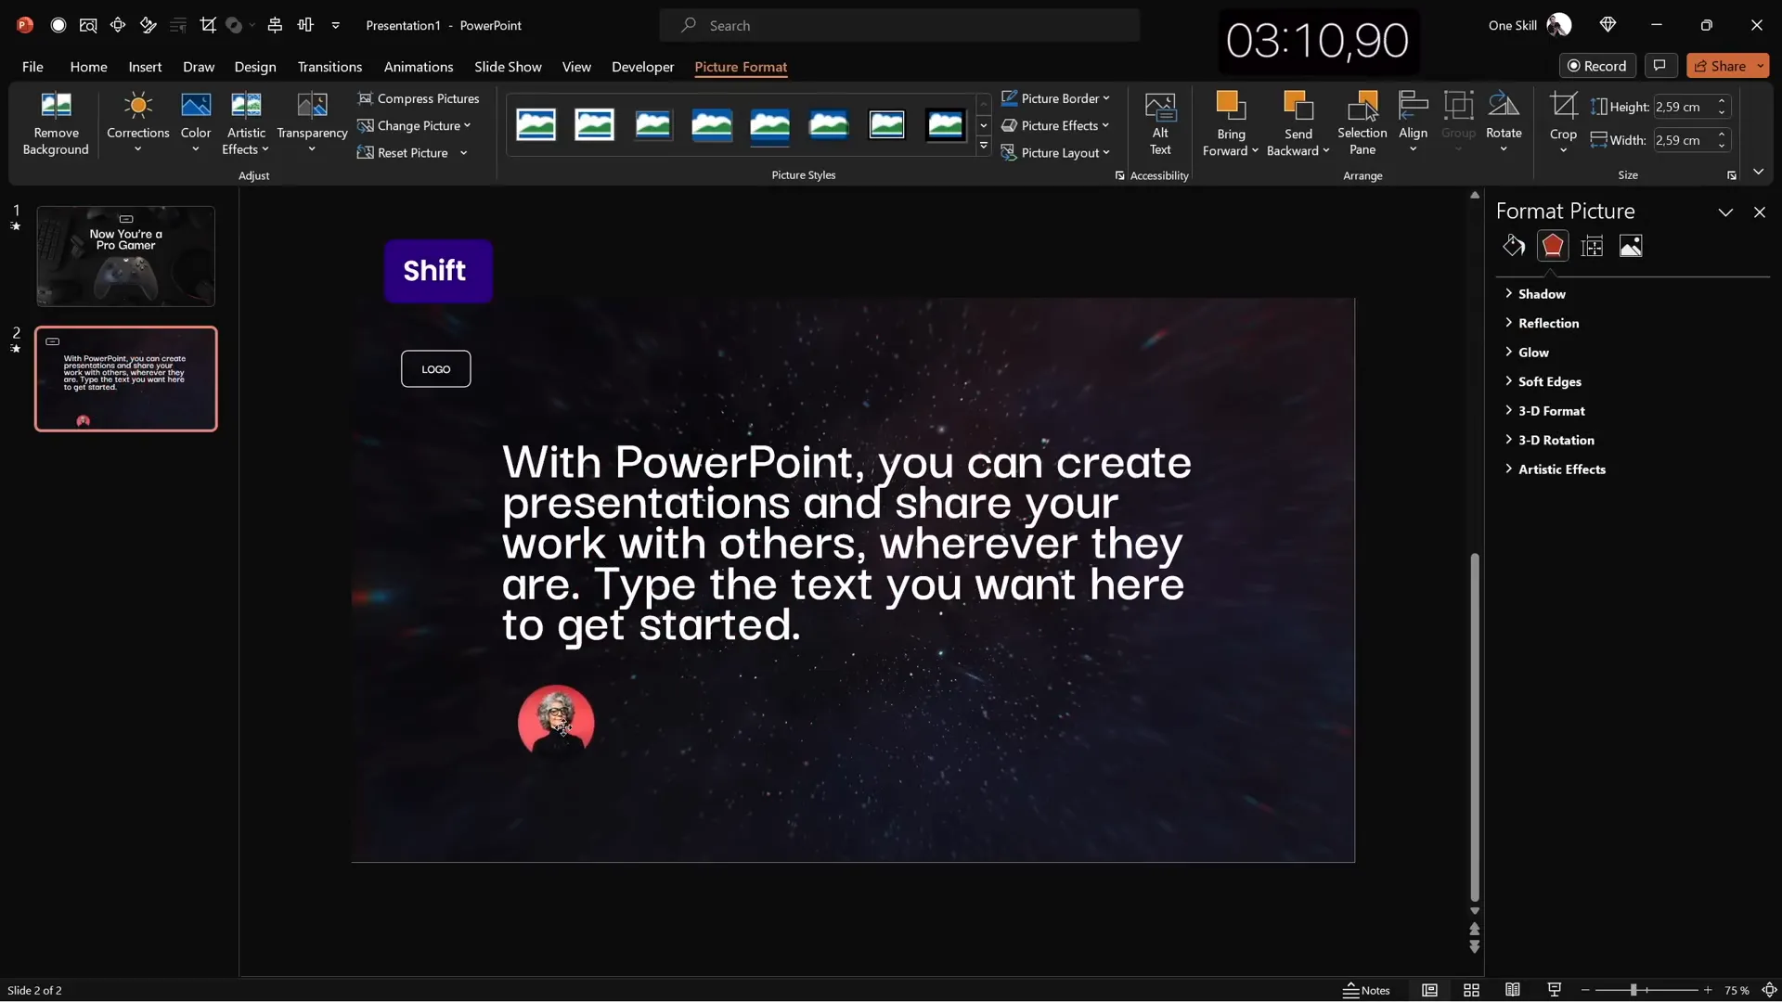Open the Format Picture pane options arrow
Viewport: 1782px width, 1002px height.
click(1725, 212)
